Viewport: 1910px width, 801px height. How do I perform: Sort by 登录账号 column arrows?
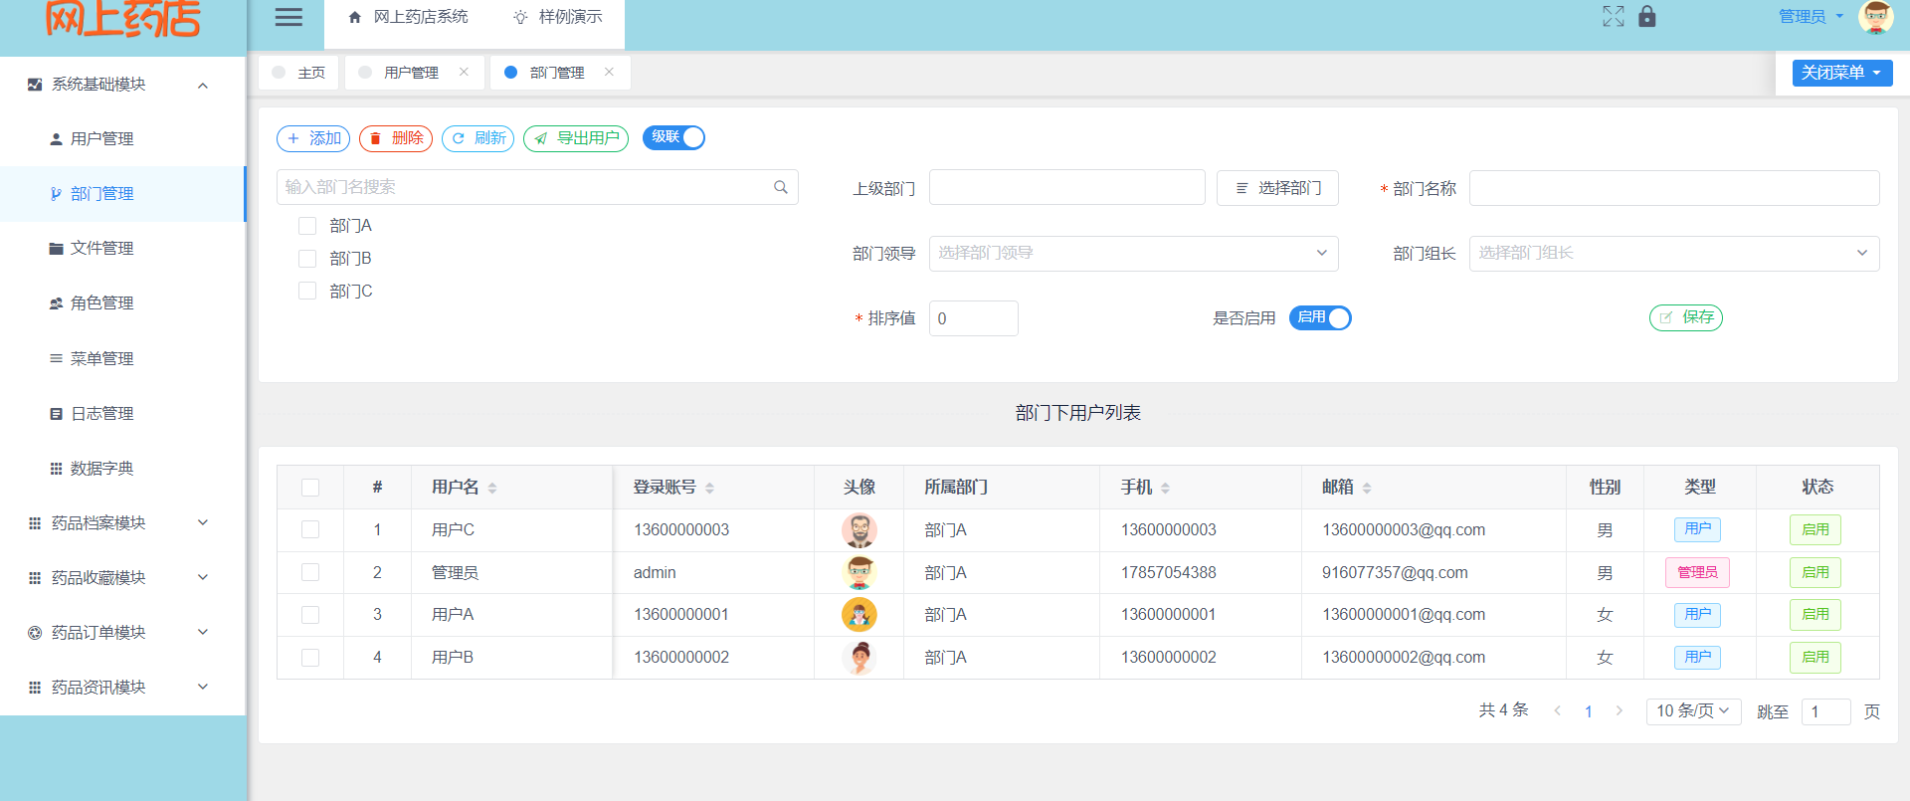coord(709,488)
